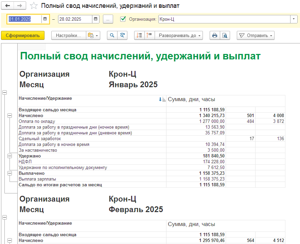Select the amount 174 228,00
The width and height of the screenshot is (300, 244).
tap(214, 162)
